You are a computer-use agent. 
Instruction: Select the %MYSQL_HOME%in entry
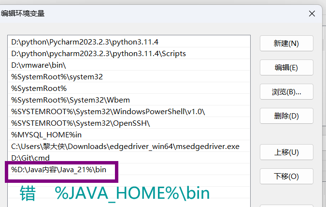click(128, 135)
